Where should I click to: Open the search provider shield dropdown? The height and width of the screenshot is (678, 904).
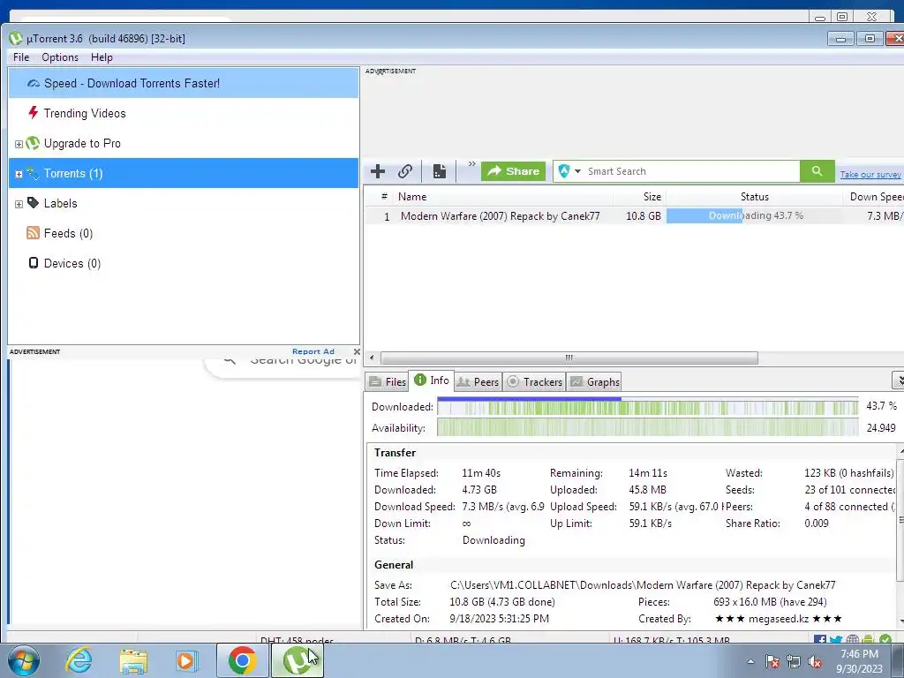569,171
